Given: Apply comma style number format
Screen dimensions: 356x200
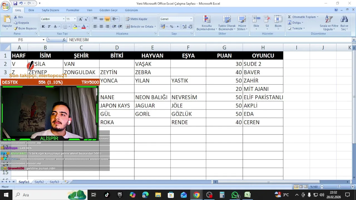Looking at the screenshot, I should click(x=178, y=27).
